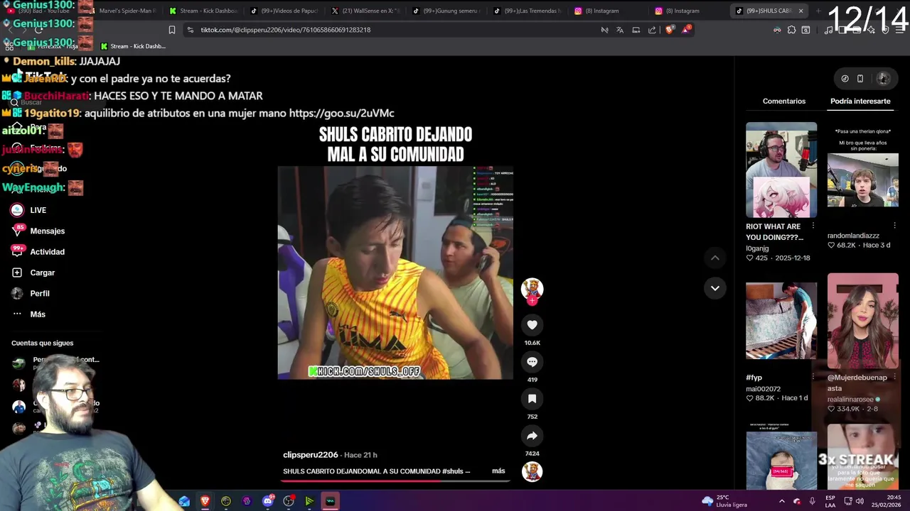Close the '(99+)SHULS CABR' tab
This screenshot has height=511, width=910.
click(x=801, y=11)
